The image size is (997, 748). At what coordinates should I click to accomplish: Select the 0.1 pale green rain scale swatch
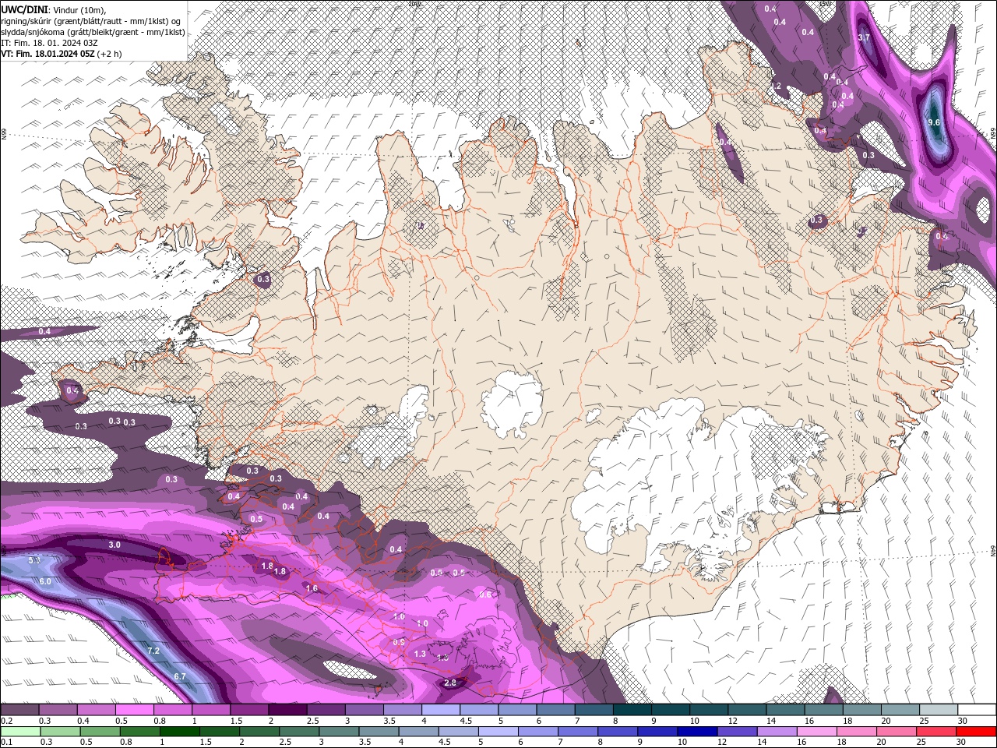click(x=19, y=731)
